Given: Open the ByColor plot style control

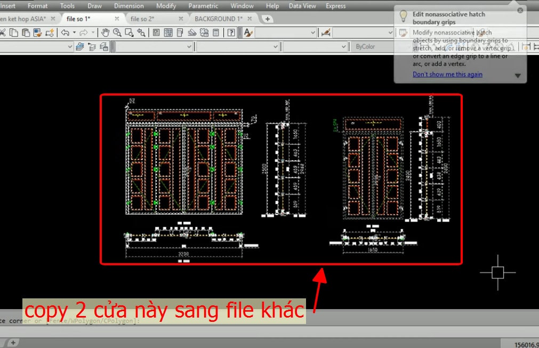Looking at the screenshot, I should [x=366, y=46].
